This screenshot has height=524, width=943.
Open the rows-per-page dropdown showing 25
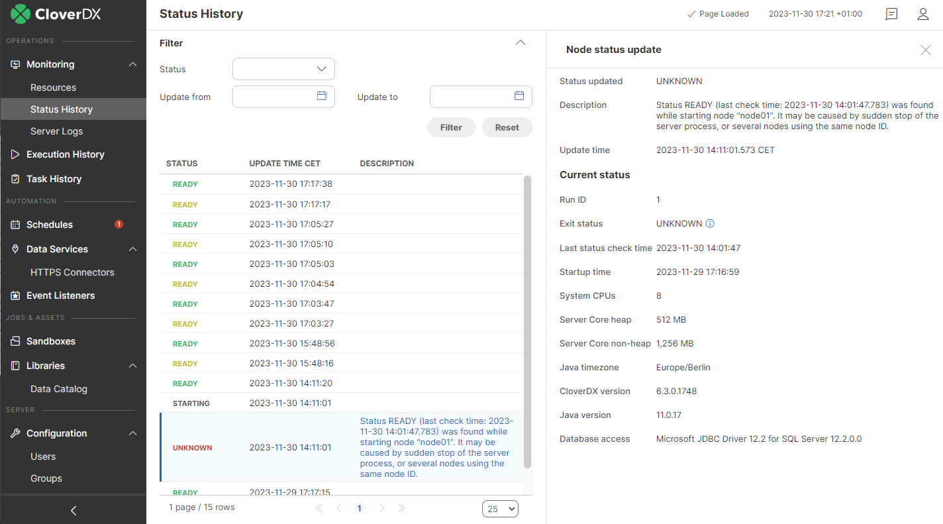pyautogui.click(x=500, y=509)
